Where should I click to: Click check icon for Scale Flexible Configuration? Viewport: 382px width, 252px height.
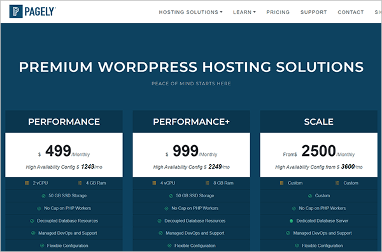tap(297, 246)
